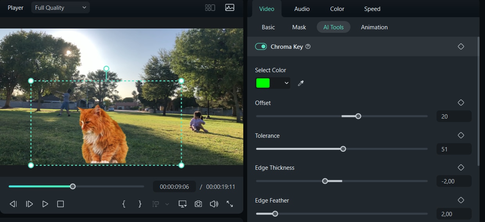Switch to the Color tab
The image size is (485, 222).
point(337,9)
